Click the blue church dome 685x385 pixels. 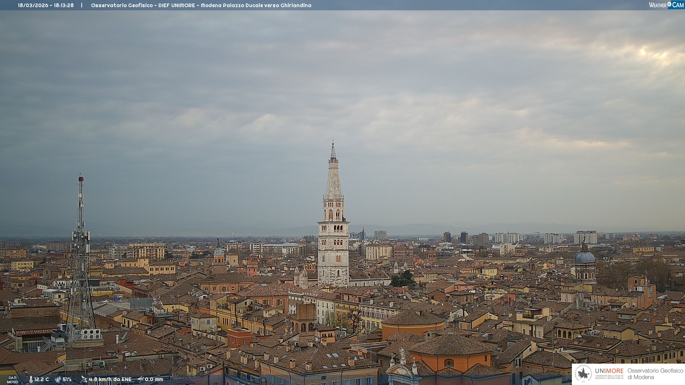585,257
